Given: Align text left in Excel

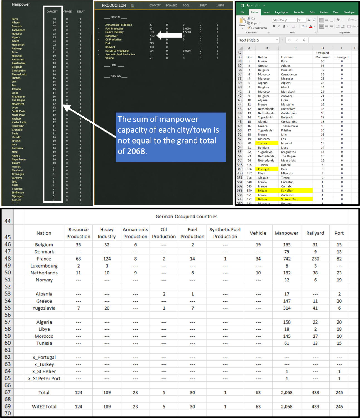Looking at the screenshot, I should point(322,26).
